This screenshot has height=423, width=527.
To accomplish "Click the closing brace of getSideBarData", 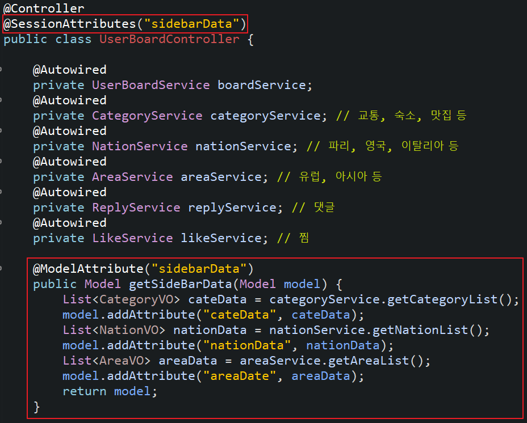I will 37,407.
